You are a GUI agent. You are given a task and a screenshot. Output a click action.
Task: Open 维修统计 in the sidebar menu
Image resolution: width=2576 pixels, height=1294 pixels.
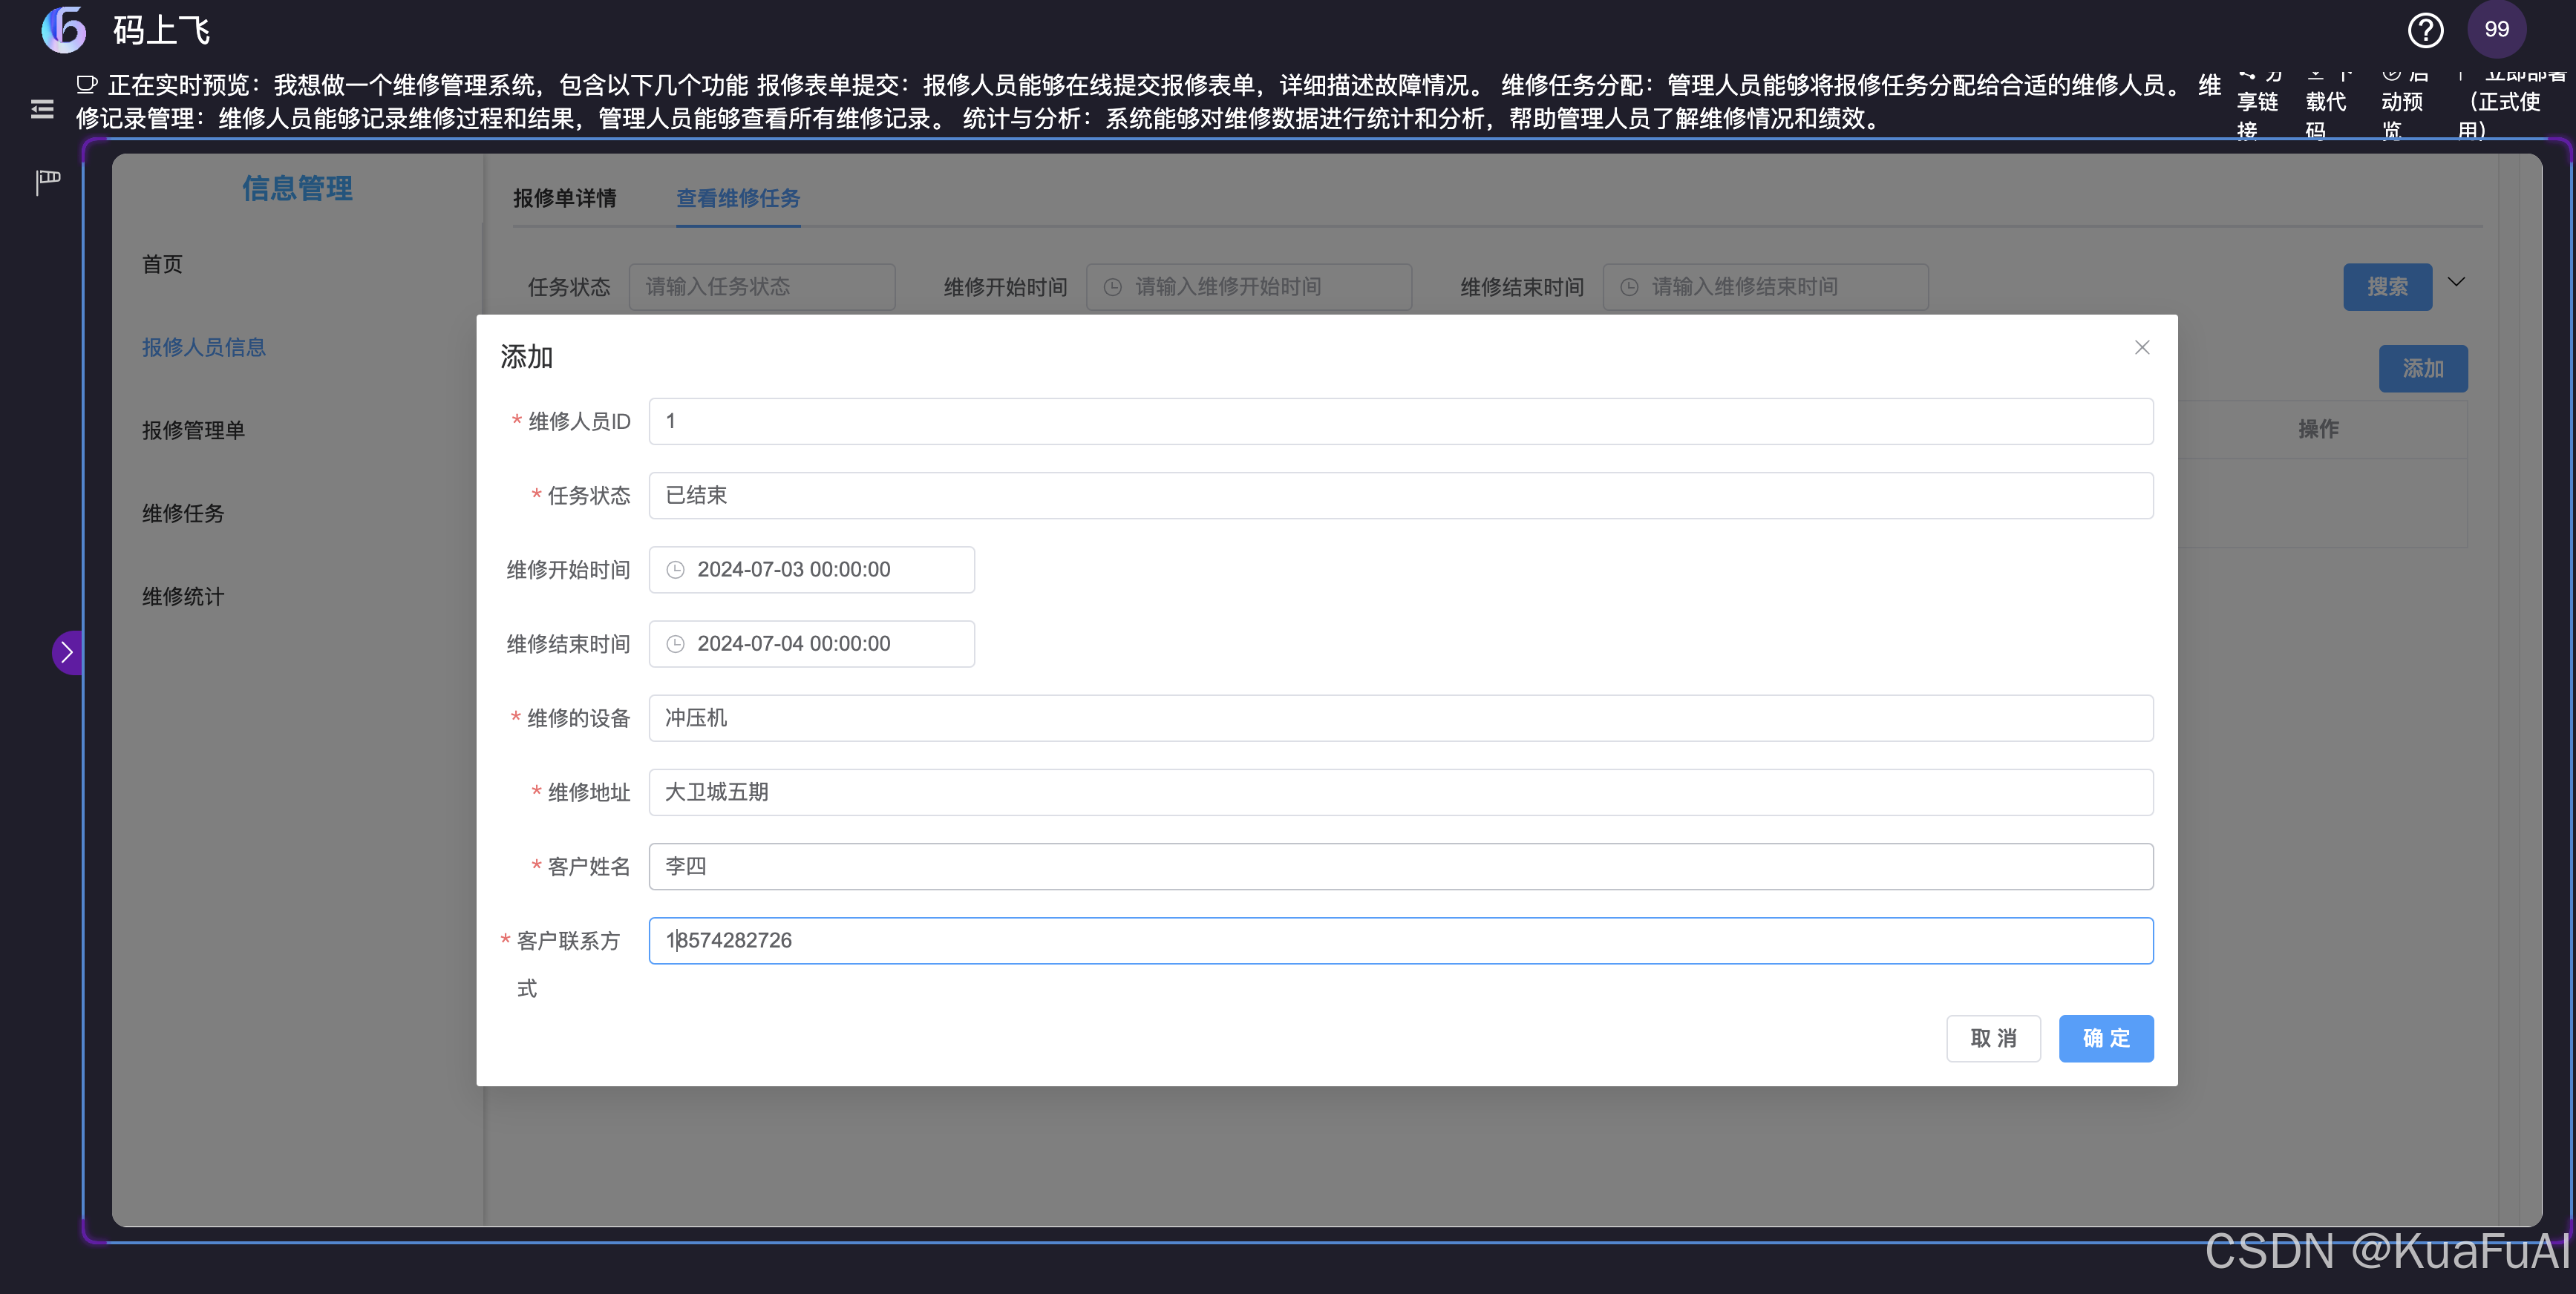coord(183,597)
